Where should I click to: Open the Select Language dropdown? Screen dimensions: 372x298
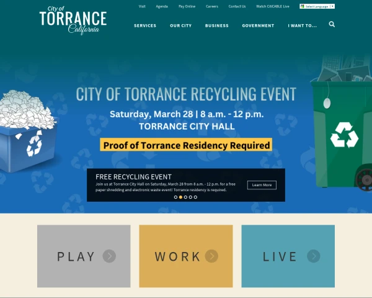coord(317,6)
